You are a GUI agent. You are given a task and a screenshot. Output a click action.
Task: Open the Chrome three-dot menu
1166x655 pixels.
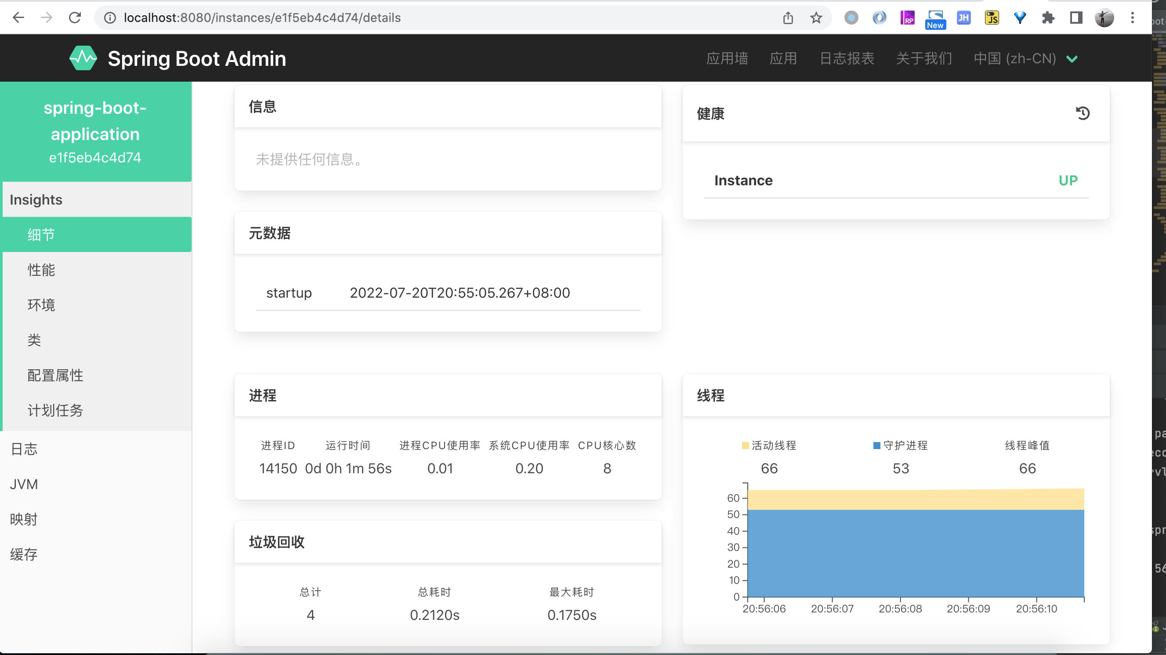[x=1133, y=18]
